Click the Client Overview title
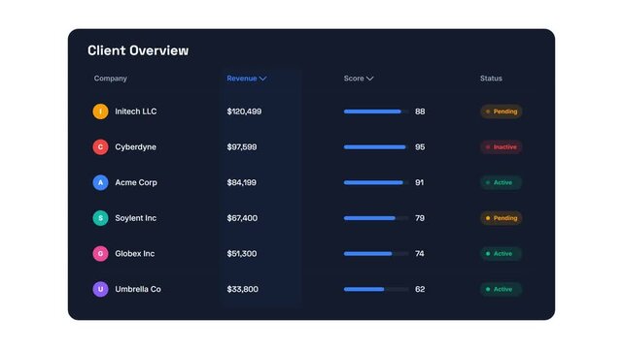This screenshot has width=623, height=349. (138, 50)
